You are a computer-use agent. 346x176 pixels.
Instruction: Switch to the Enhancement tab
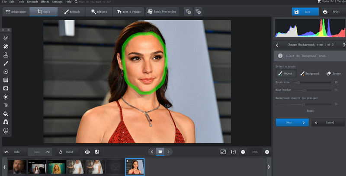coord(16,12)
